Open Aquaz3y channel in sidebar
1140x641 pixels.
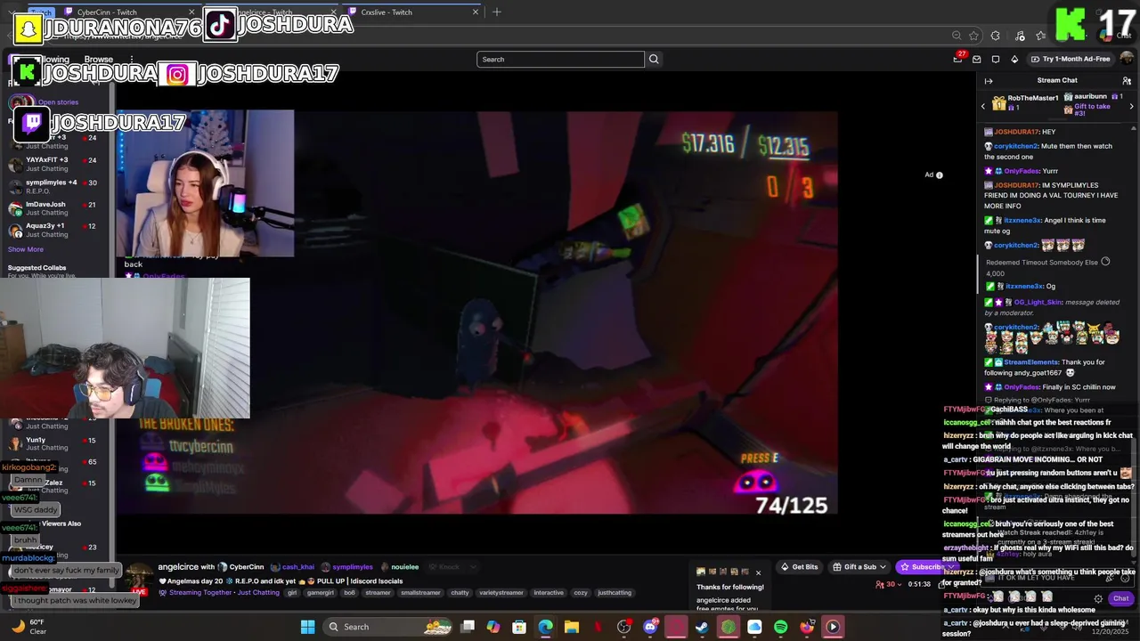pos(55,230)
